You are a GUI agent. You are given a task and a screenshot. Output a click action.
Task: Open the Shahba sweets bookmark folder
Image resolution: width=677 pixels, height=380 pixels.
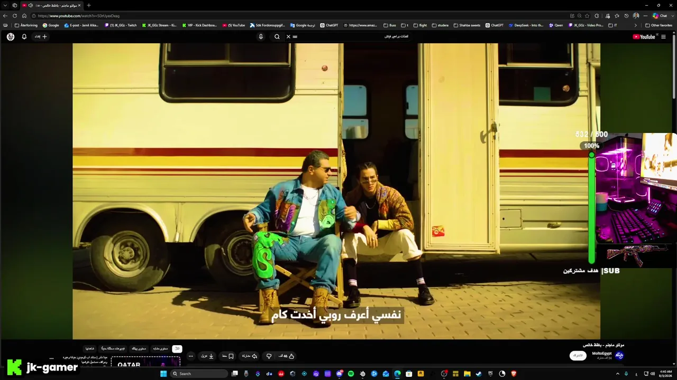point(466,25)
